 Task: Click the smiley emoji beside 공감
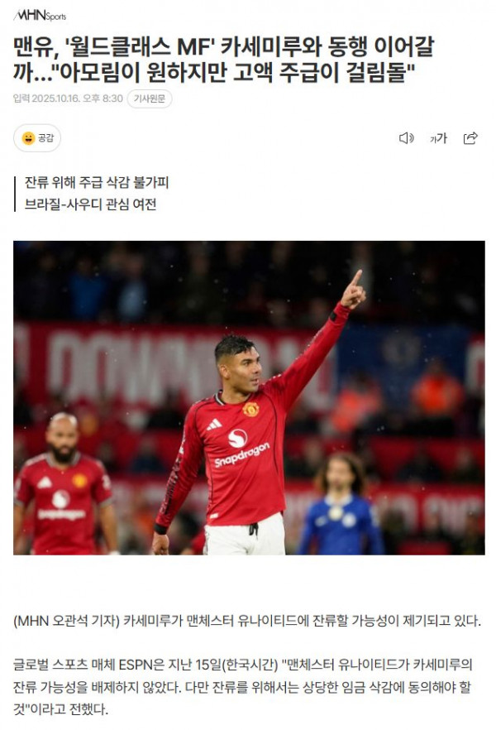pyautogui.click(x=28, y=138)
